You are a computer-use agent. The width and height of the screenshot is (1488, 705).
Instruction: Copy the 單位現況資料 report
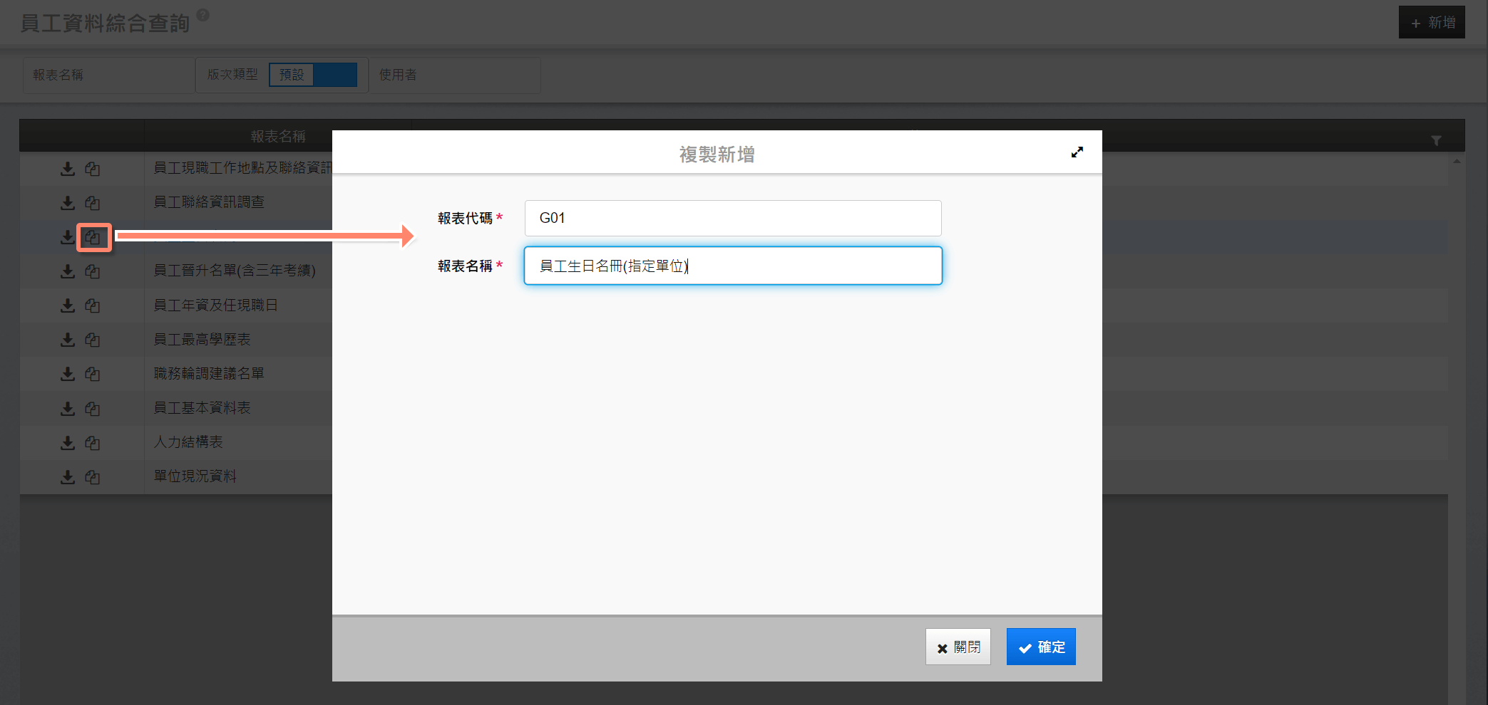click(x=93, y=477)
